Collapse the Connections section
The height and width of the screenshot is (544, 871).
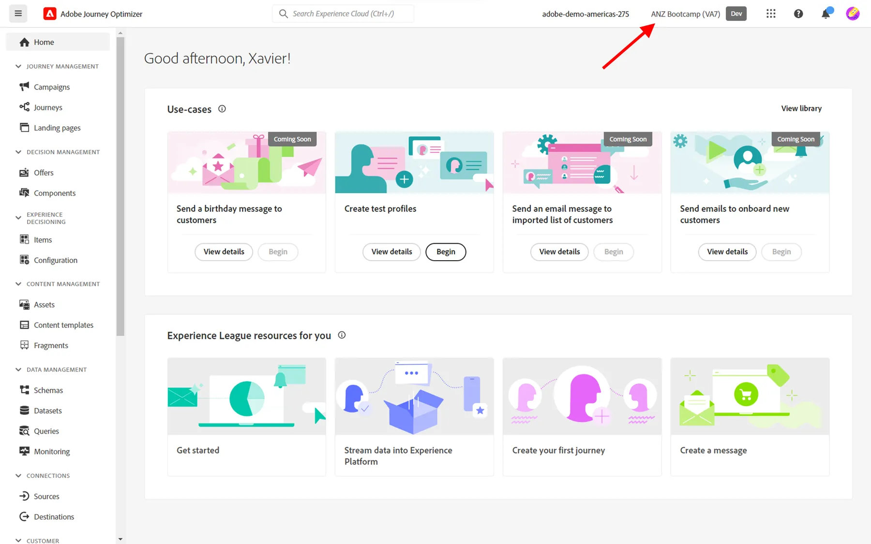click(x=18, y=476)
